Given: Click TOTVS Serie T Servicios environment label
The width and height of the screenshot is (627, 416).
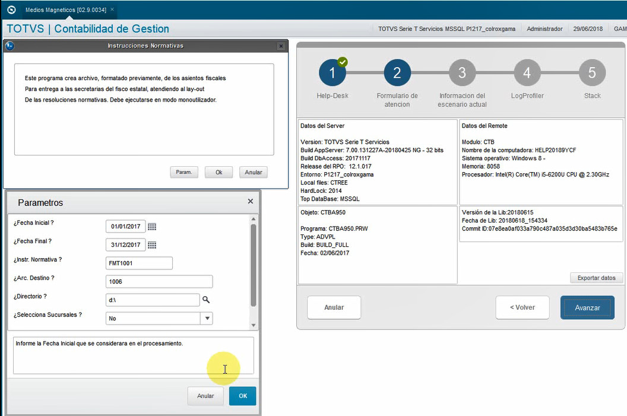Looking at the screenshot, I should [x=446, y=28].
